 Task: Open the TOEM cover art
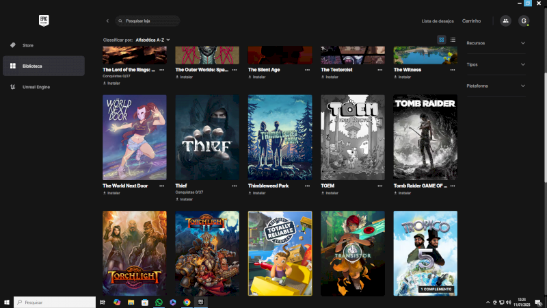tap(353, 138)
